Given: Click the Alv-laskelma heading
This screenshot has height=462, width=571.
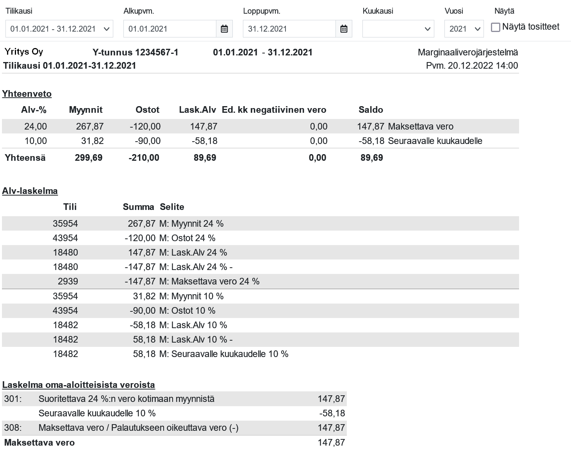Looking at the screenshot, I should coord(30,191).
